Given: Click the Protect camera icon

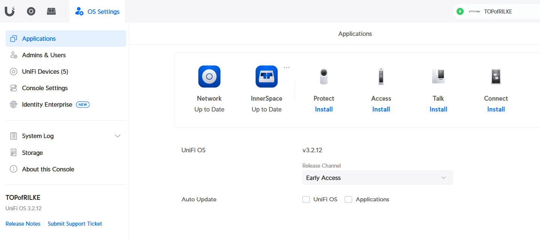Looking at the screenshot, I should point(324,76).
